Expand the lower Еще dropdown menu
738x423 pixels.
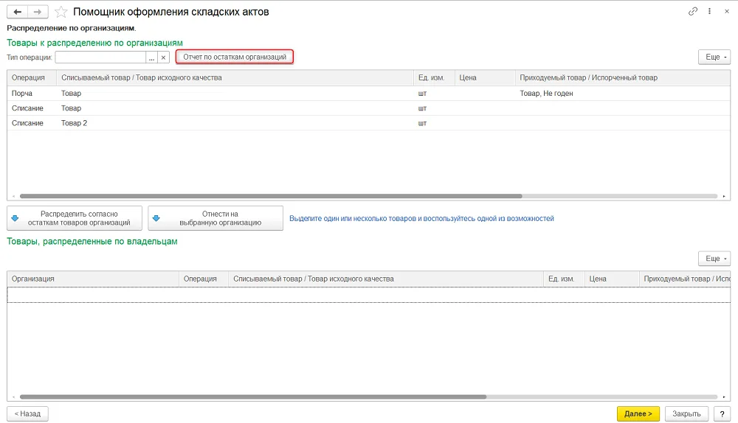pyautogui.click(x=714, y=259)
